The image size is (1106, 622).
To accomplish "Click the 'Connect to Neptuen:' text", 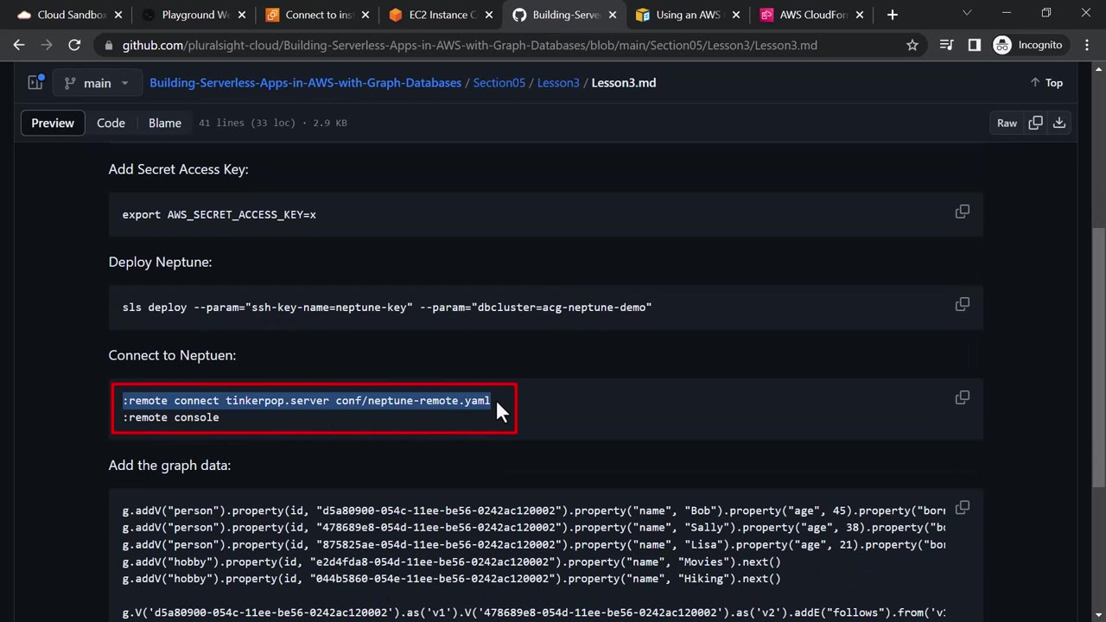I will [x=172, y=355].
